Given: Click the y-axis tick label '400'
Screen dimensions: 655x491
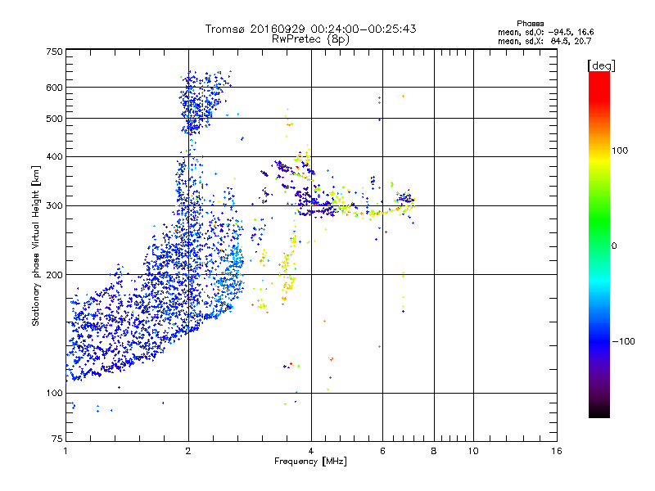Looking at the screenshot, I should point(54,156).
